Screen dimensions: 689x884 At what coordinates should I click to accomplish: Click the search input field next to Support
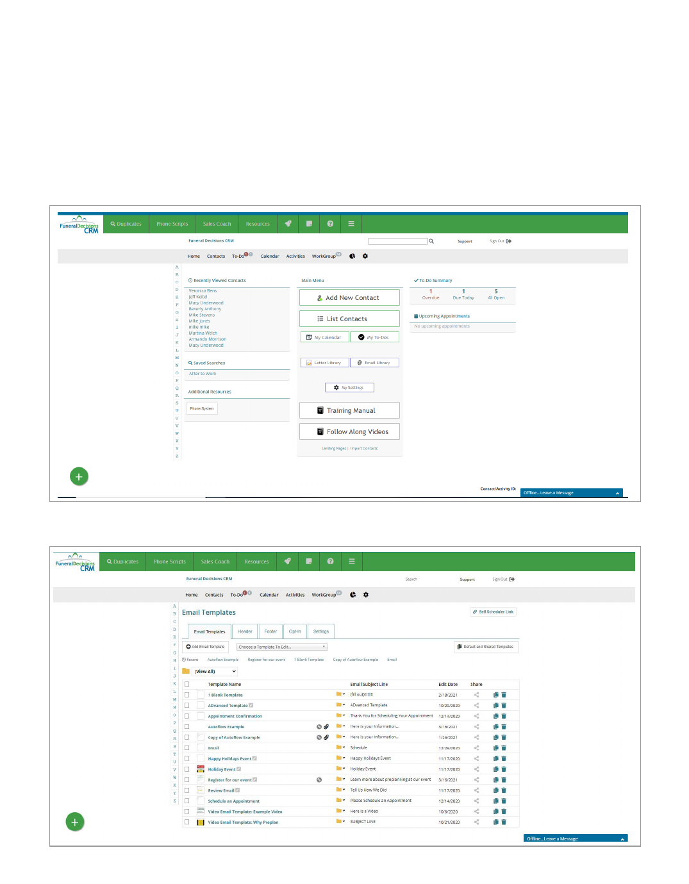pos(397,242)
